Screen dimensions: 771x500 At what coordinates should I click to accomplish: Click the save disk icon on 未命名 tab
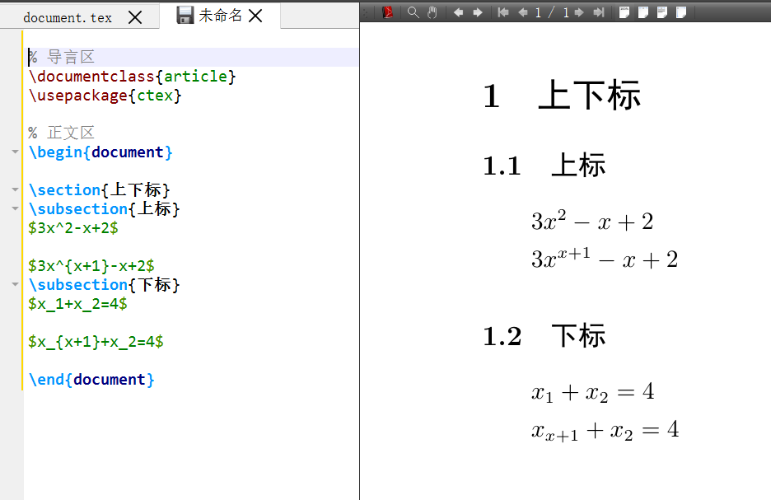click(x=185, y=16)
